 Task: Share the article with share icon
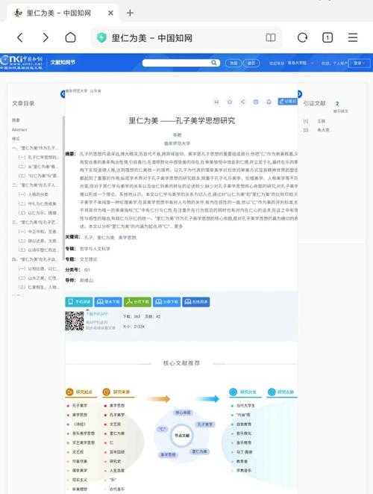[x=242, y=102]
